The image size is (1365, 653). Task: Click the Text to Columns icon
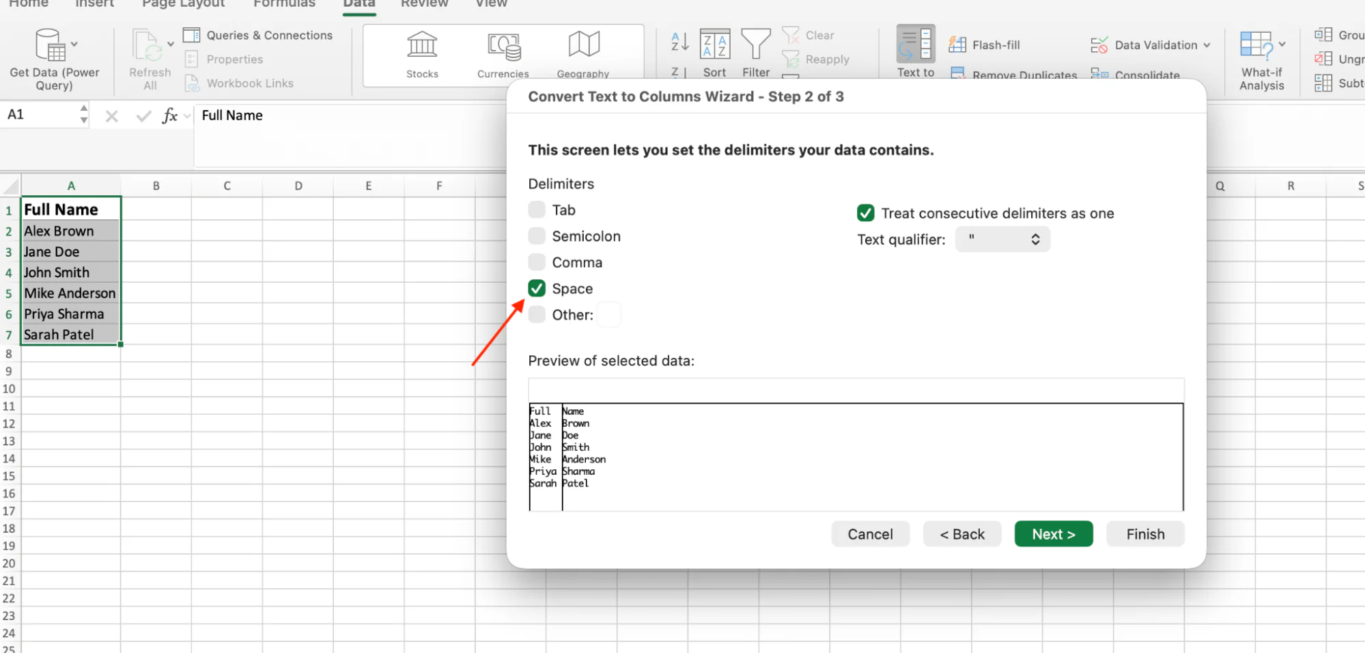tap(916, 44)
